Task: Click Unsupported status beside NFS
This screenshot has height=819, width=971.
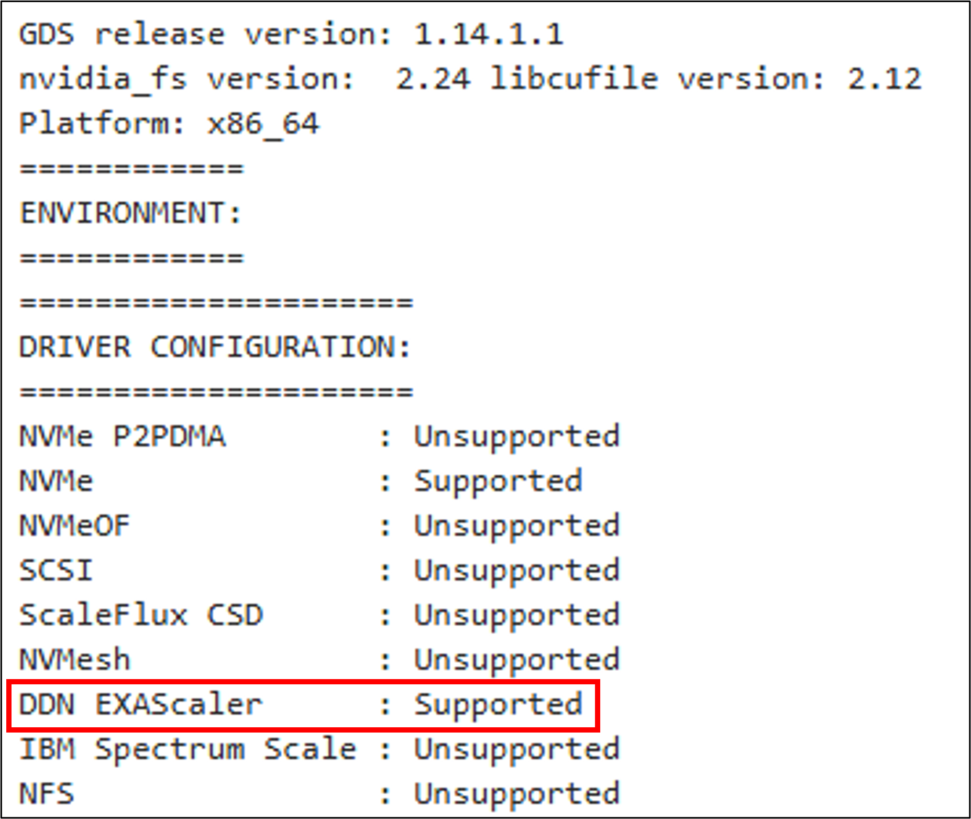Action: 516,793
